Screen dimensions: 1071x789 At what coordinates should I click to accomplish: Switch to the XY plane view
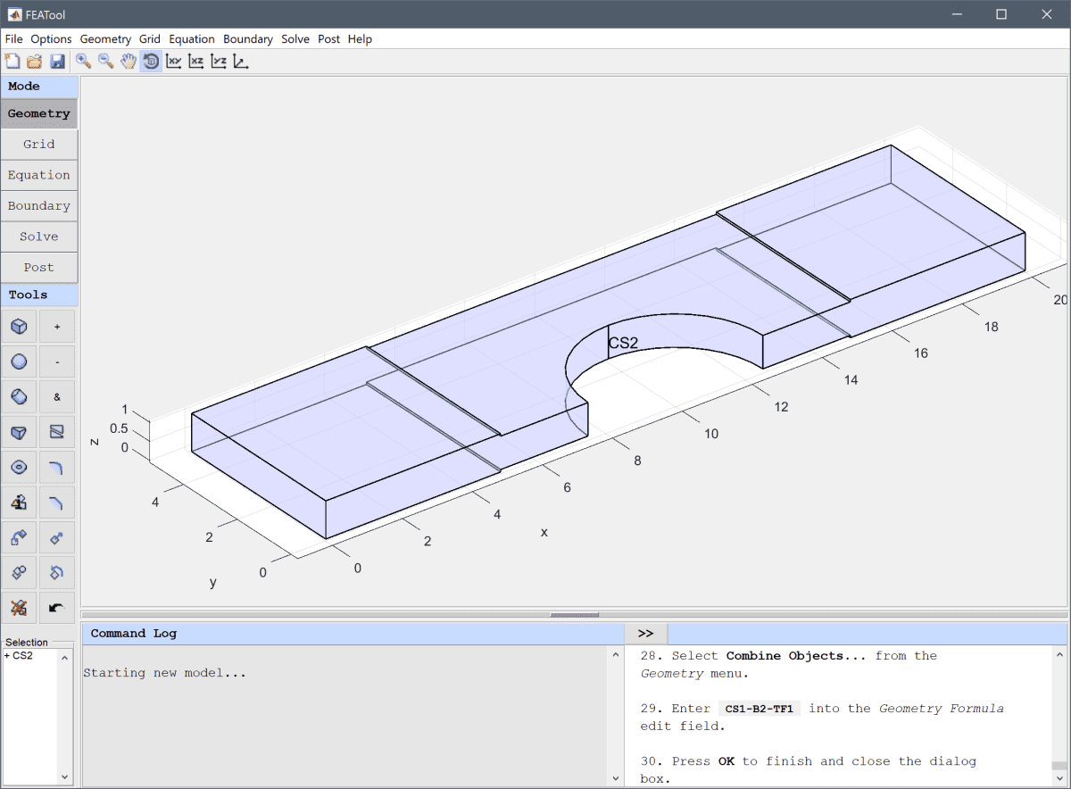pyautogui.click(x=174, y=62)
